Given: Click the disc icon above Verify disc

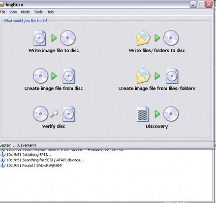Looking at the screenshot, I should (x=41, y=114).
